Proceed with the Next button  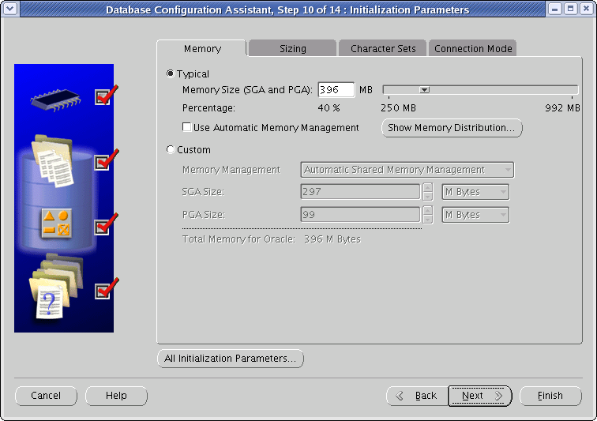(480, 396)
